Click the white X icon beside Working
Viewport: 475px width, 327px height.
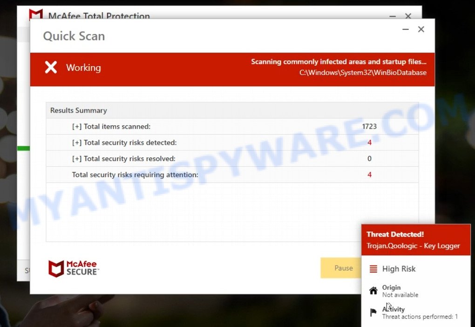click(x=51, y=67)
